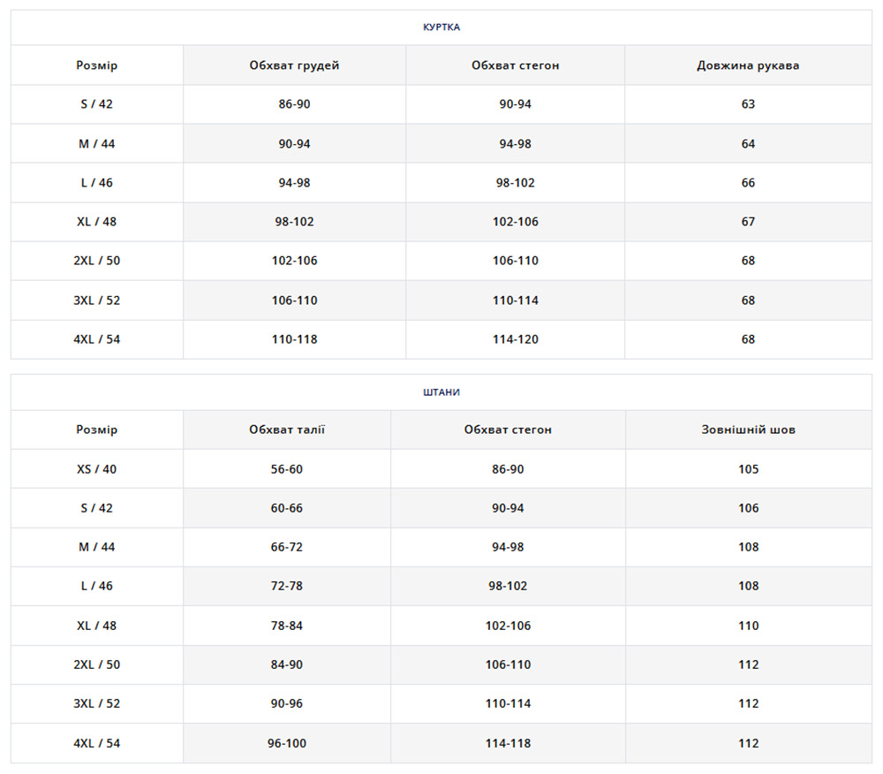
Task: Click the 86-90 chest value cell
Action: (294, 104)
